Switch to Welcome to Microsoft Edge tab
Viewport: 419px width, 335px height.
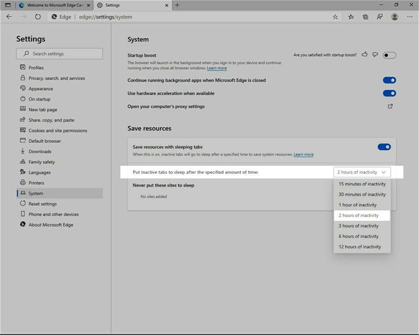coord(55,5)
